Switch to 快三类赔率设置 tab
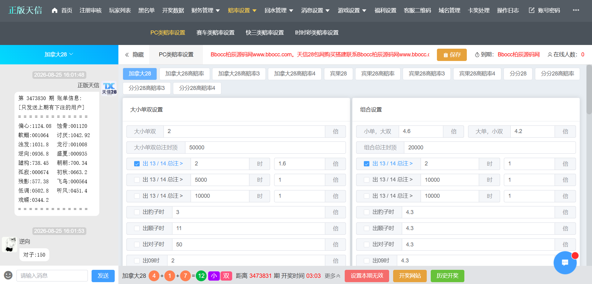Viewport: 592px width, 284px height. (x=265, y=33)
